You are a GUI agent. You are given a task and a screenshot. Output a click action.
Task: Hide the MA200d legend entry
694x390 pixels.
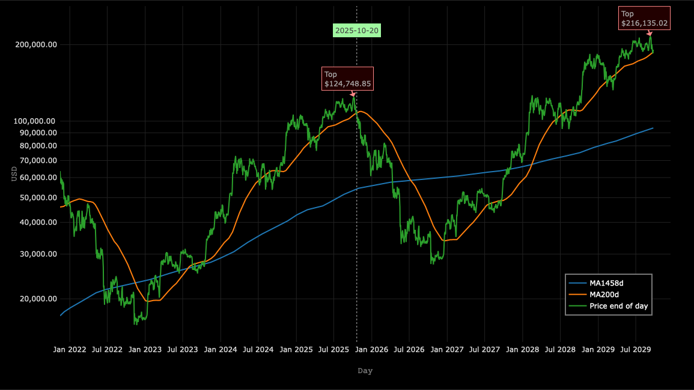coord(604,295)
